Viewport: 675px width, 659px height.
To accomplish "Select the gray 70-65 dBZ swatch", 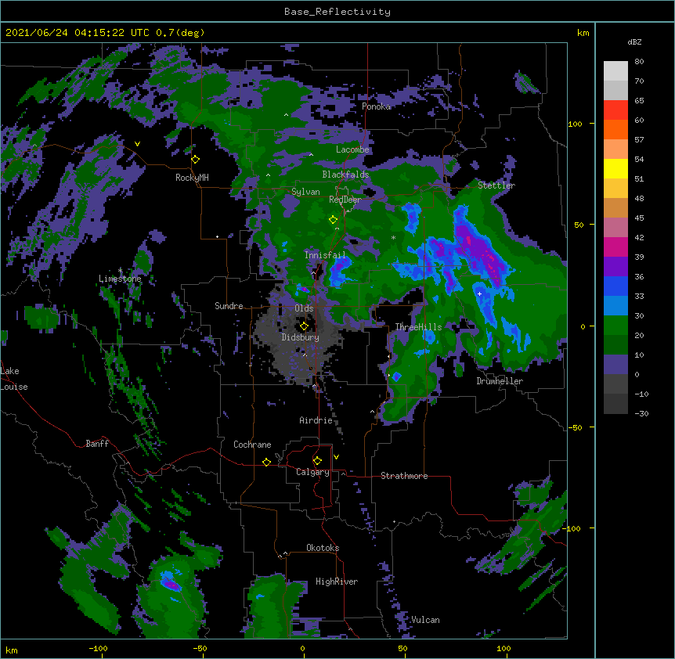I will [615, 90].
